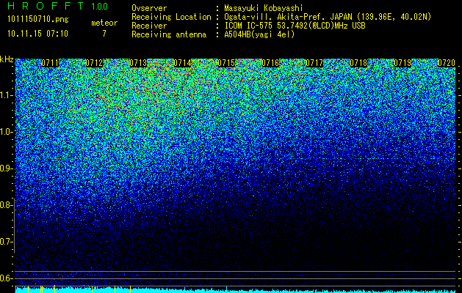Click the 0714 time marker
This screenshot has width=462, height=293.
182,63
